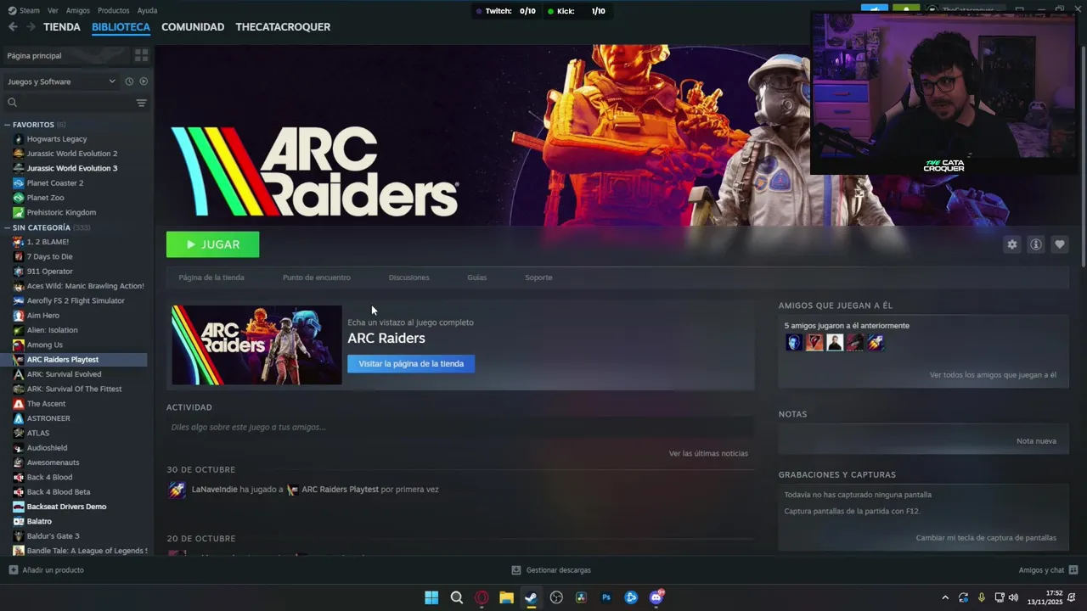Screen dimensions: 1087x611
Task: Show hidden system tray icons
Action: [x=945, y=597]
